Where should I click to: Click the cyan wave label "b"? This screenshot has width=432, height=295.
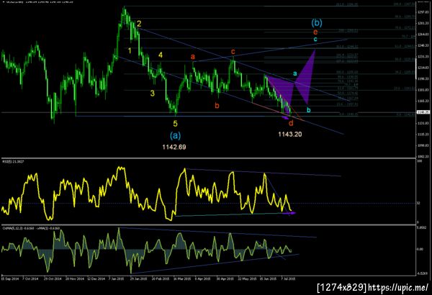pyautogui.click(x=309, y=110)
